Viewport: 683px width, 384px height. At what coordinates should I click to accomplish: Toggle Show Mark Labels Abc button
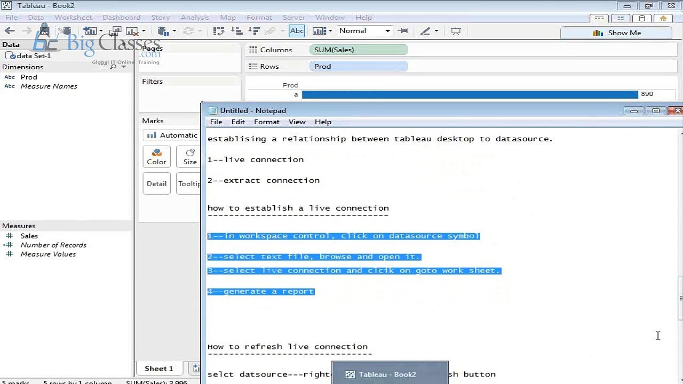(x=297, y=31)
